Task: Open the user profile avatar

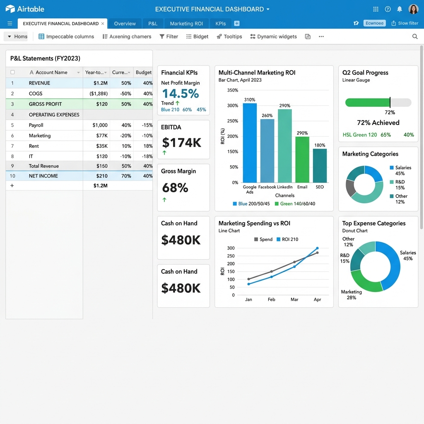Action: point(413,9)
